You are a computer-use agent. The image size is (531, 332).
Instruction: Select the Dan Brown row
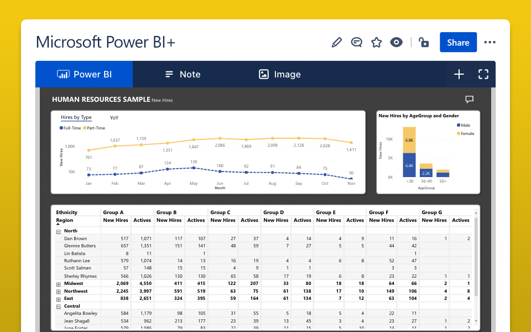tap(263, 238)
